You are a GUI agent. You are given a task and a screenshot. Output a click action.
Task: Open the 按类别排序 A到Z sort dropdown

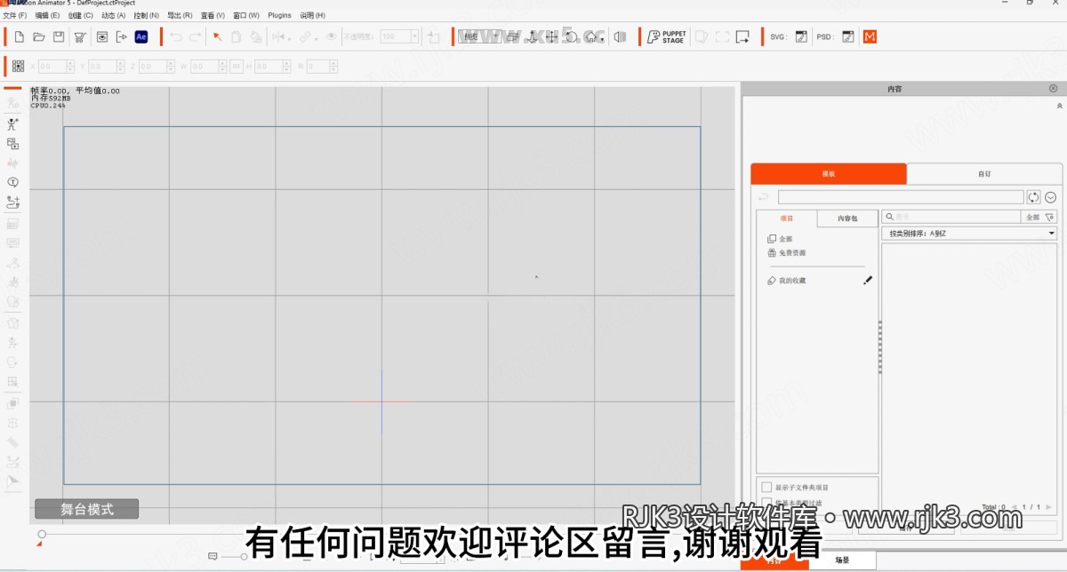coord(969,234)
